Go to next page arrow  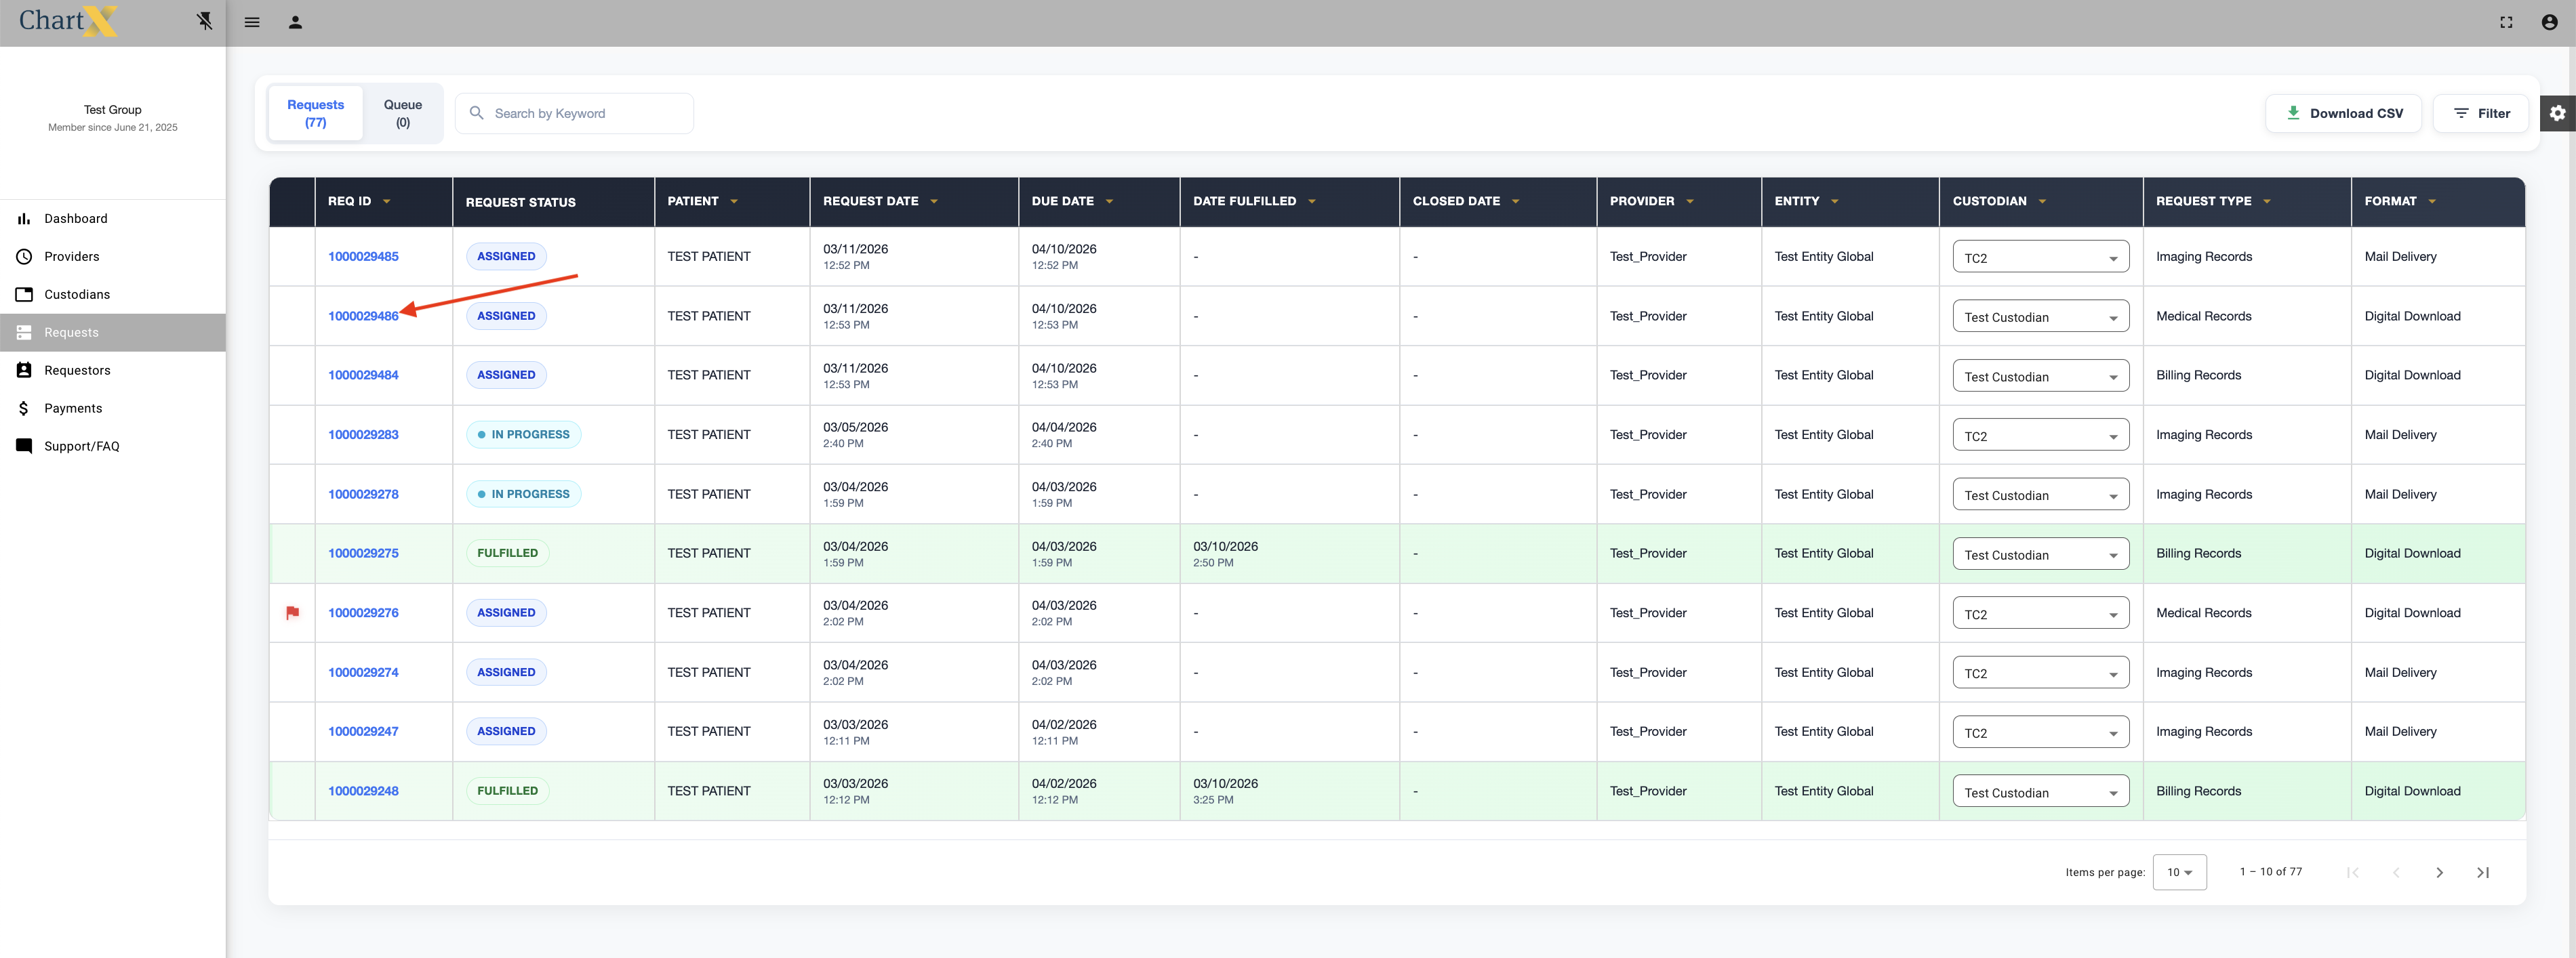coord(2439,872)
